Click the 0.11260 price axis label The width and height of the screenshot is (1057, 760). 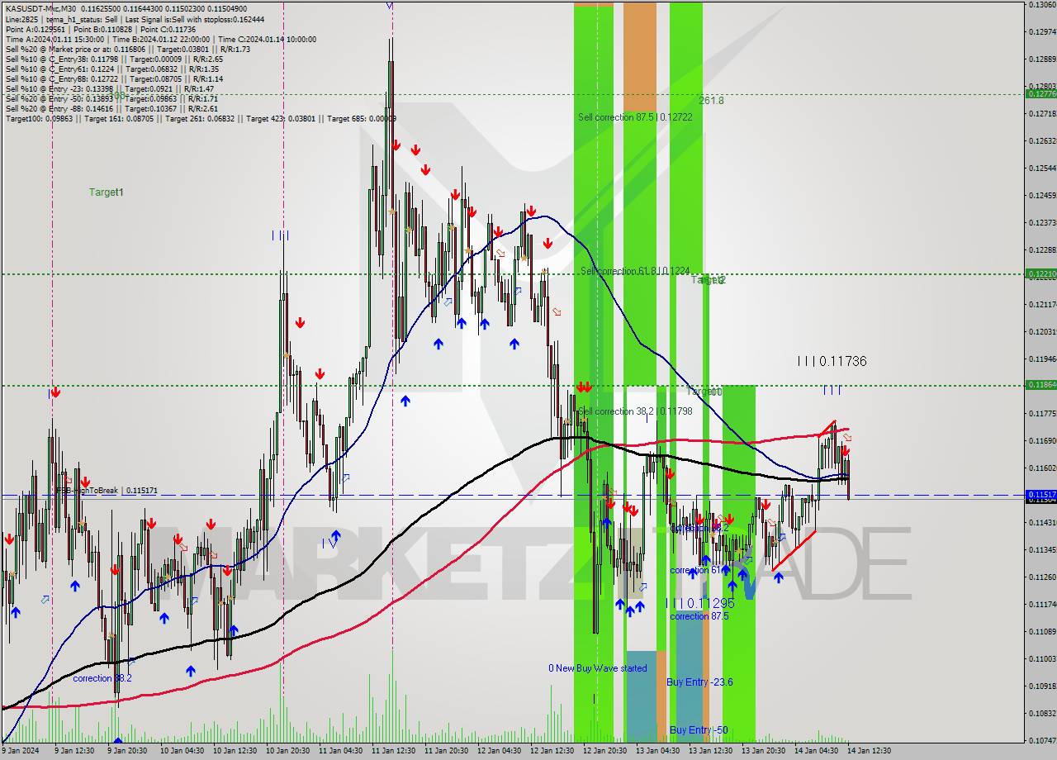[1042, 577]
